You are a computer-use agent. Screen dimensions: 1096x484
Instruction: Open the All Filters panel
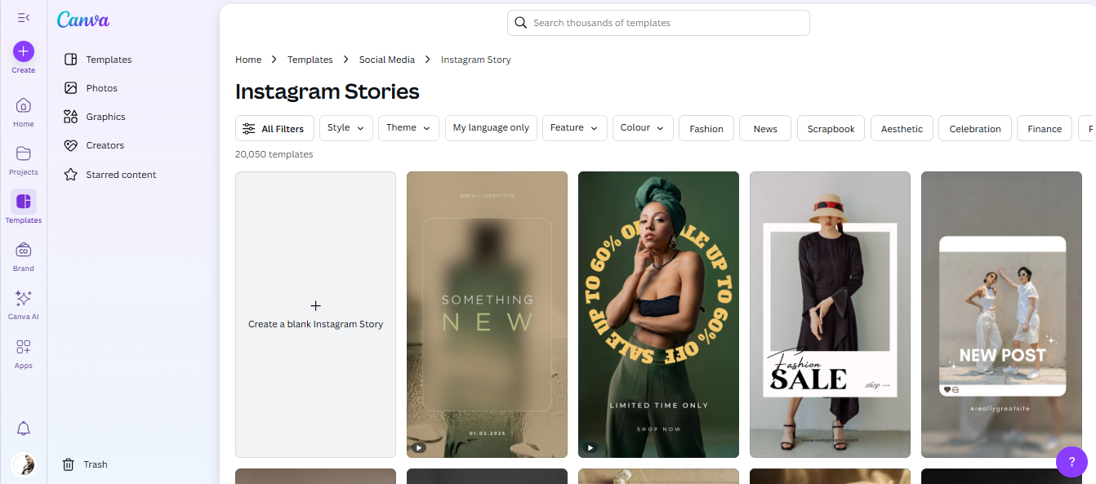point(274,128)
